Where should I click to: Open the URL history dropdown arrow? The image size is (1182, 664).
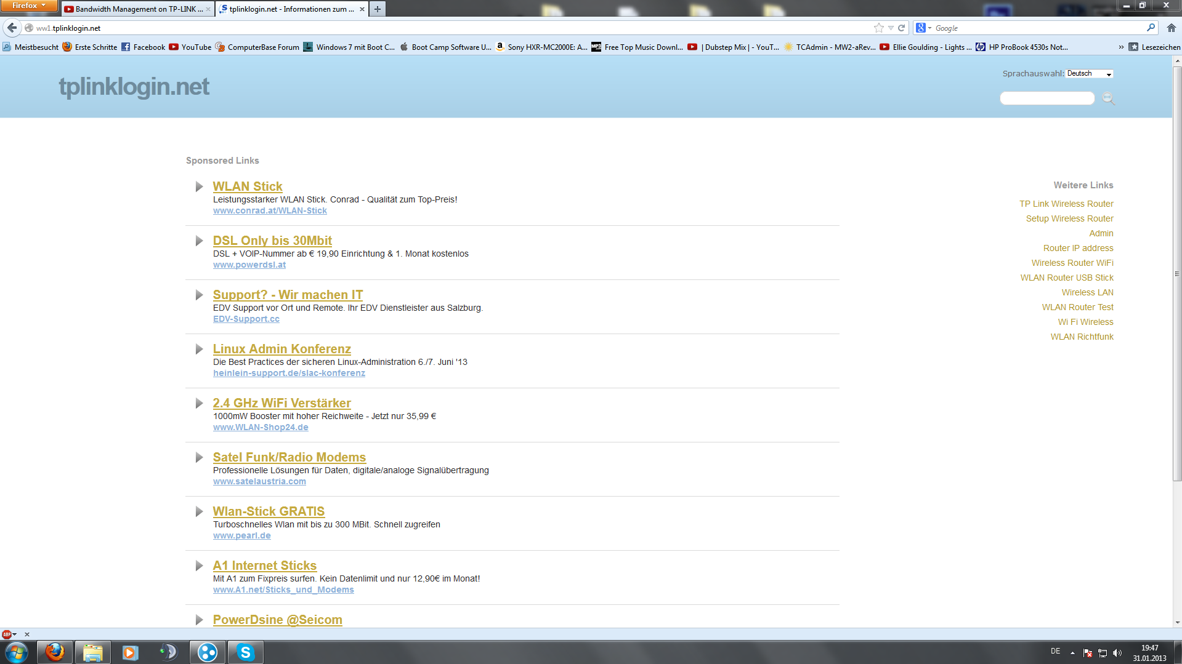[x=891, y=28]
